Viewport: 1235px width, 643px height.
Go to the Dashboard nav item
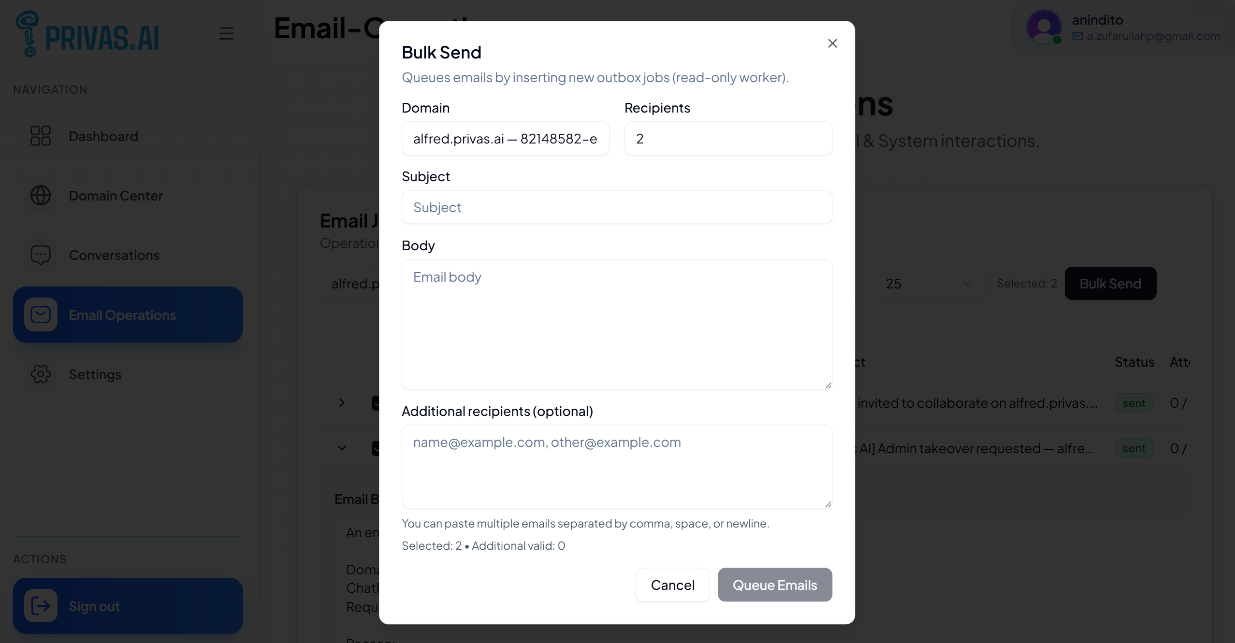click(x=103, y=136)
